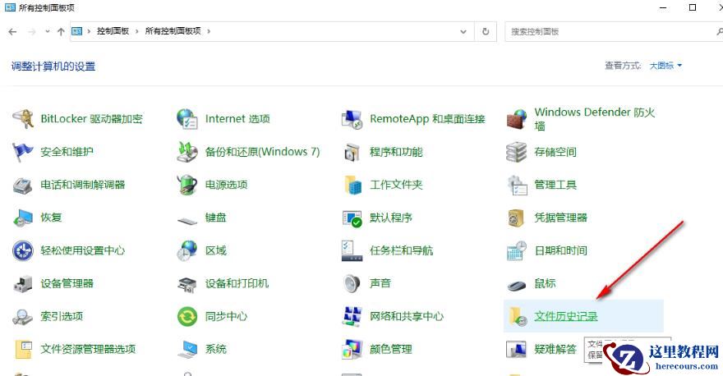Click the 存储空间 drives icon
Screen dimensions: 723x376
[x=517, y=152]
